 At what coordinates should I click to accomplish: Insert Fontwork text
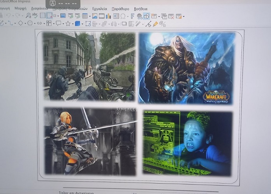pyautogui.click(x=132, y=16)
